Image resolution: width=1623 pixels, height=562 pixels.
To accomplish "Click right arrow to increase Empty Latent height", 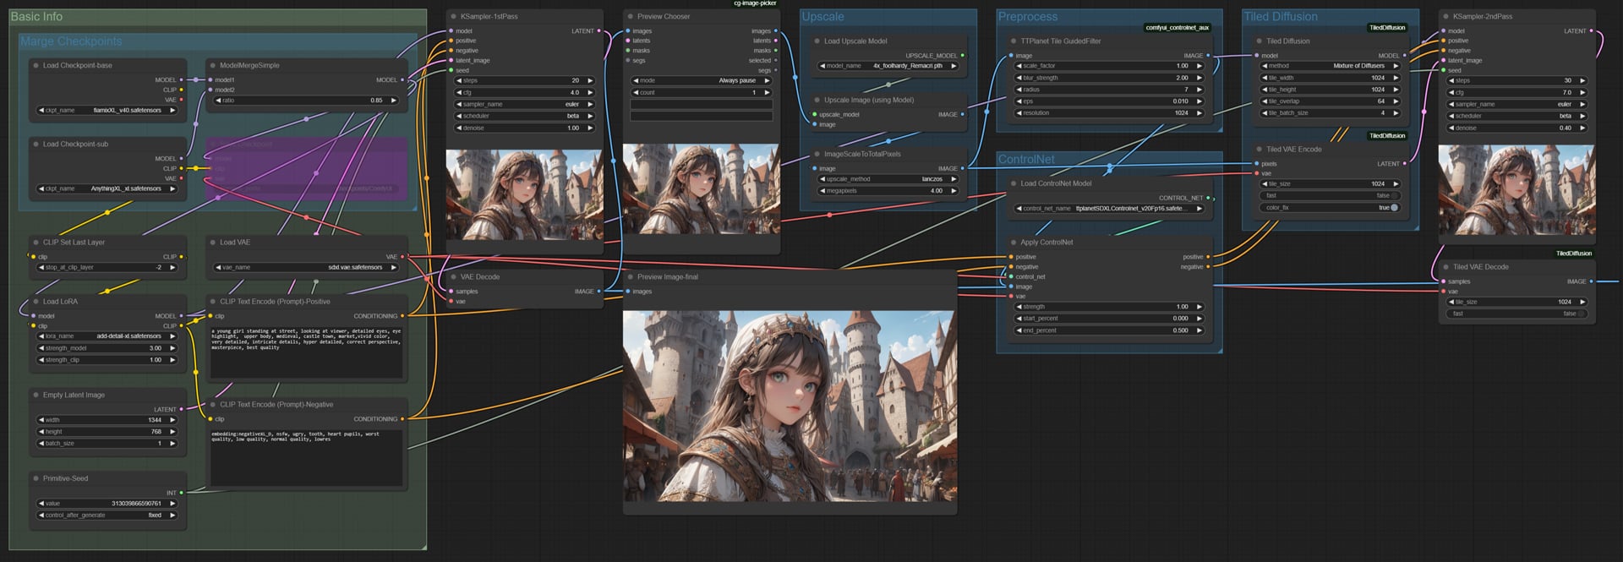I will (172, 431).
